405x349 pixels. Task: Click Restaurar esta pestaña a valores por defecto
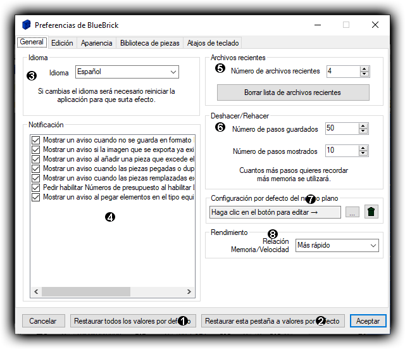[x=273, y=321]
